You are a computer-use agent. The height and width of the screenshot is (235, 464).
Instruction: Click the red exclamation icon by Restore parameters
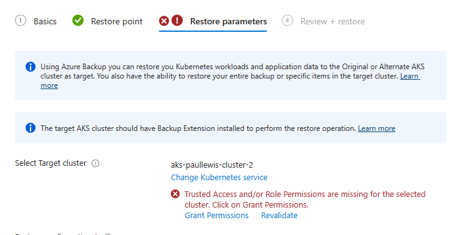click(177, 21)
